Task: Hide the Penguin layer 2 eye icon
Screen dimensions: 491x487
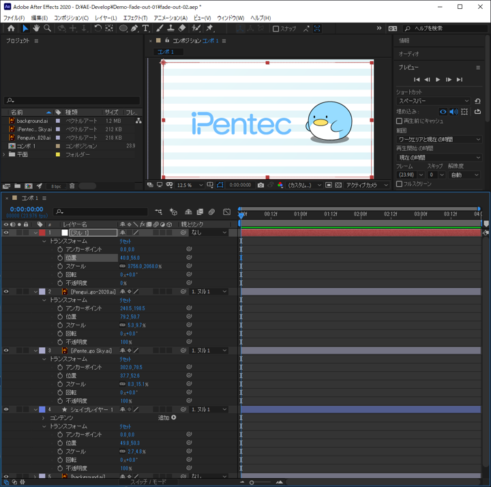Action: pos(6,291)
